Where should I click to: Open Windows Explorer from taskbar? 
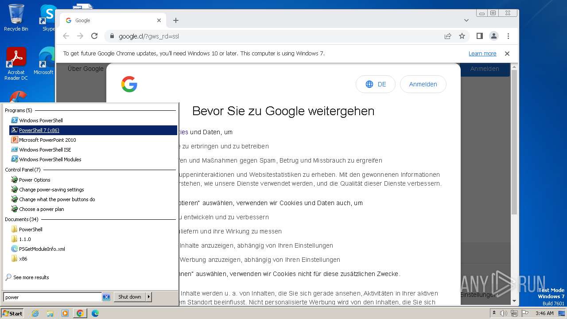[50, 313]
